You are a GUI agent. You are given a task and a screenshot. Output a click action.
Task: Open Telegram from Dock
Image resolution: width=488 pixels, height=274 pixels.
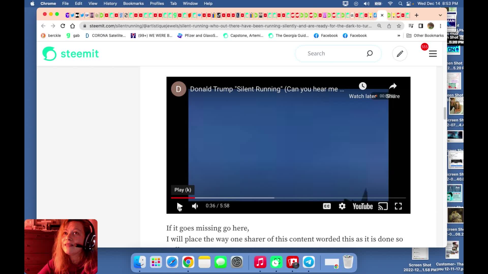(309, 262)
